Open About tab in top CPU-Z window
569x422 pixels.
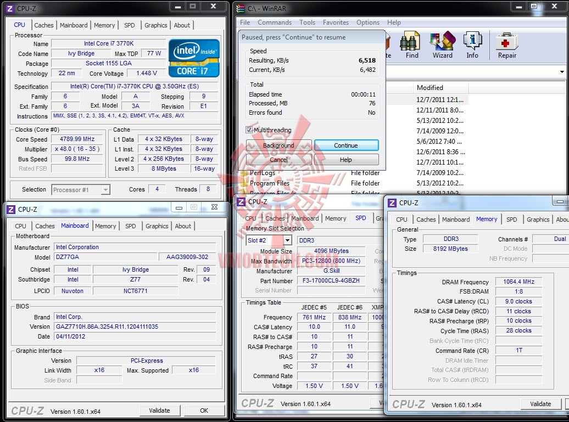click(182, 25)
